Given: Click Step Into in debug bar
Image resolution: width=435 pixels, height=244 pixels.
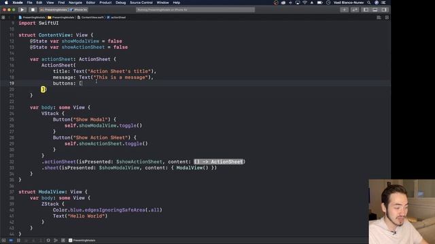Looking at the screenshot, I should click(33, 241).
